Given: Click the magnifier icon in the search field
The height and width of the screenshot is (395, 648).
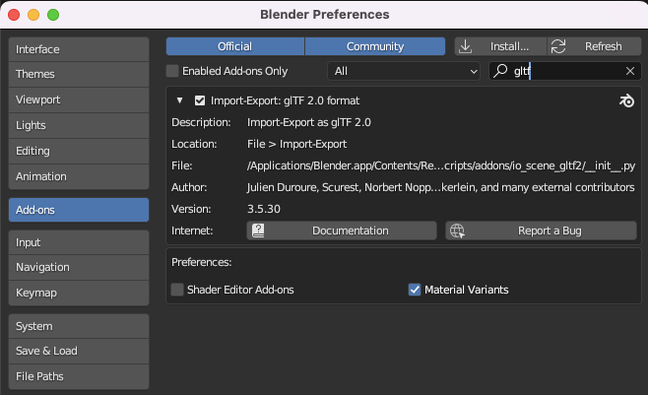Looking at the screenshot, I should click(x=500, y=71).
